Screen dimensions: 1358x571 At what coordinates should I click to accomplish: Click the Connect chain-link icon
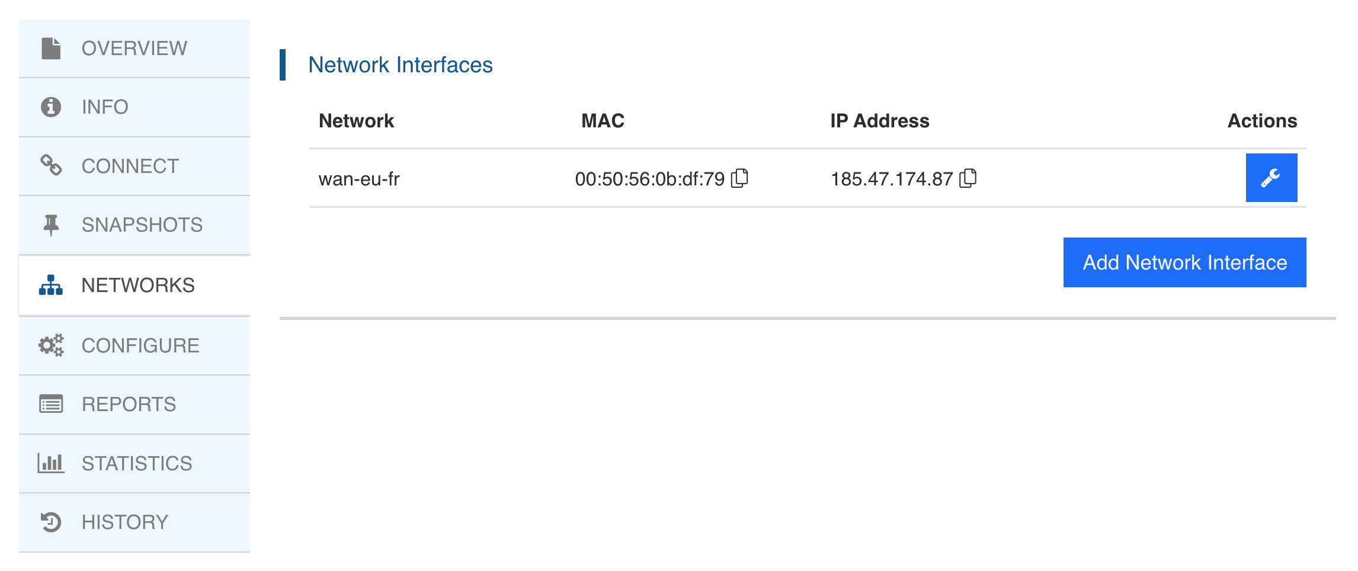pyautogui.click(x=51, y=166)
